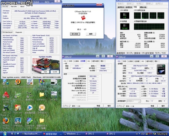
Task: Click the CAS# Latency 10.0 clocks value
Action: click(93, 81)
